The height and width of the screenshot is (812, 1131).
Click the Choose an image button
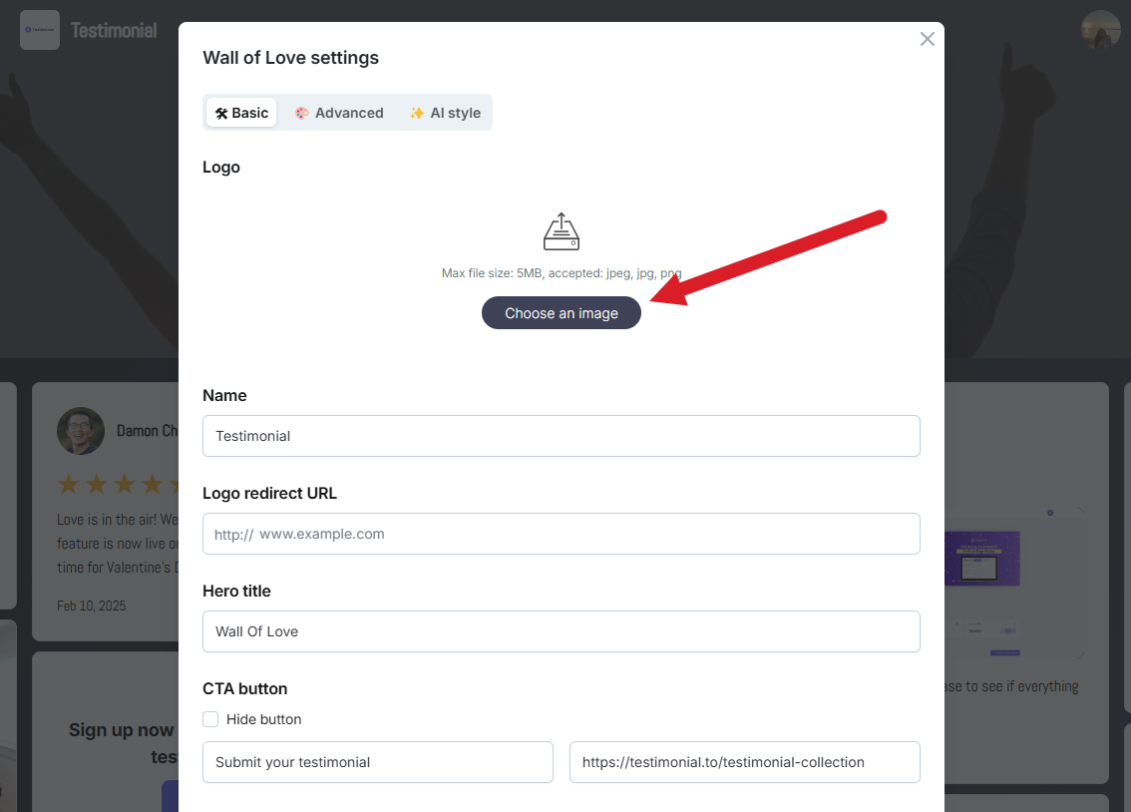[562, 313]
